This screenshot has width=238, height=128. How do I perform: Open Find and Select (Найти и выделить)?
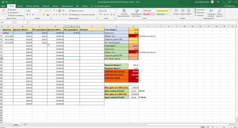(x=220, y=13)
